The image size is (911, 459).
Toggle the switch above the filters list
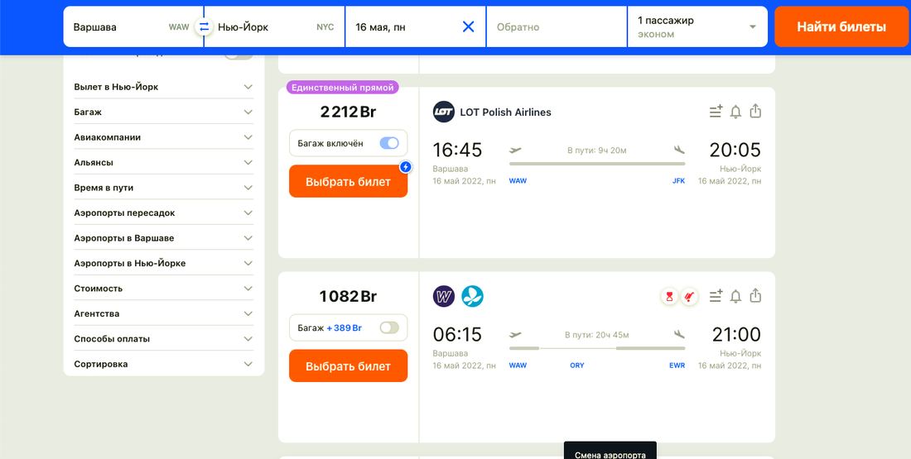coord(239,55)
